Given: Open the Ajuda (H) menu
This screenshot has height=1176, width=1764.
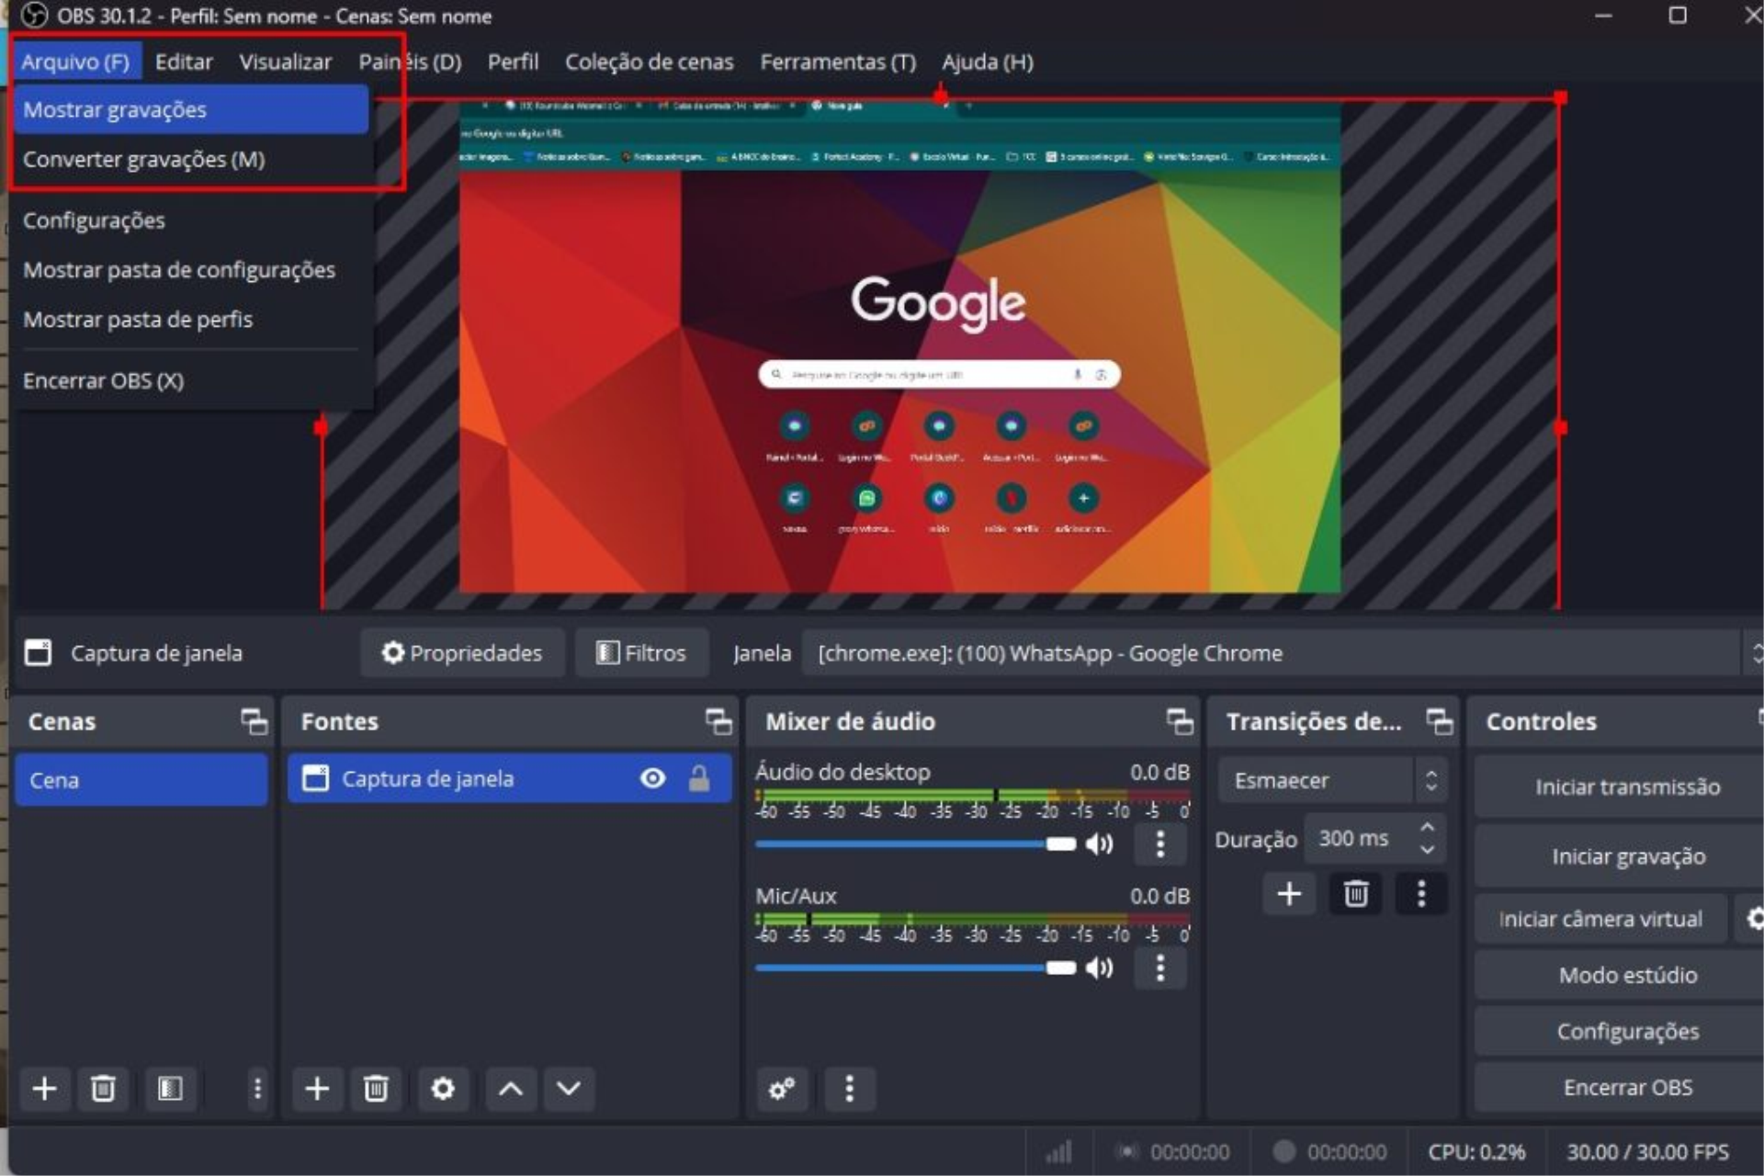Looking at the screenshot, I should 988,62.
